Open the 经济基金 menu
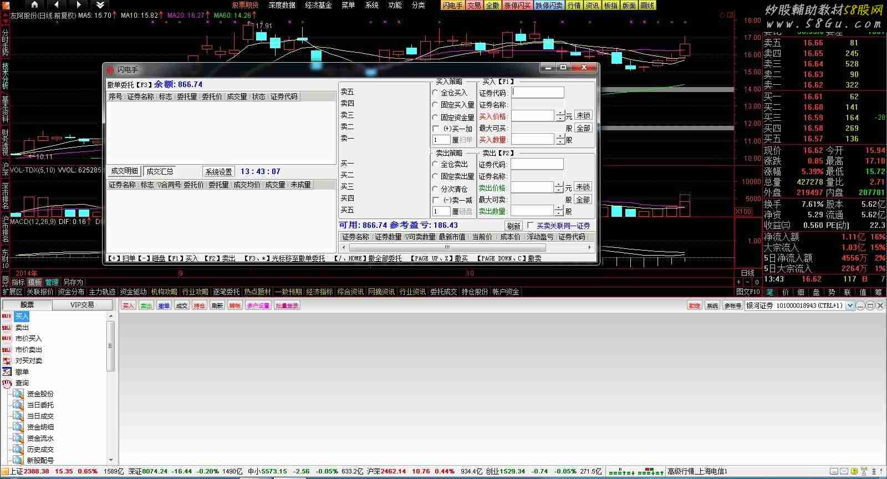The image size is (887, 479). click(x=319, y=5)
